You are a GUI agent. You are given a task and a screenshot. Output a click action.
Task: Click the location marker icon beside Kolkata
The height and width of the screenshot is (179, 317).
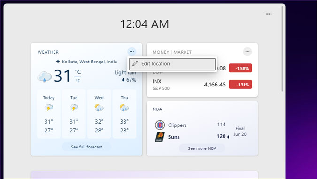click(58, 62)
